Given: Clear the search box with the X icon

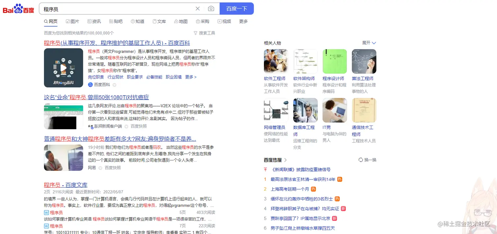Looking at the screenshot, I should (x=198, y=9).
